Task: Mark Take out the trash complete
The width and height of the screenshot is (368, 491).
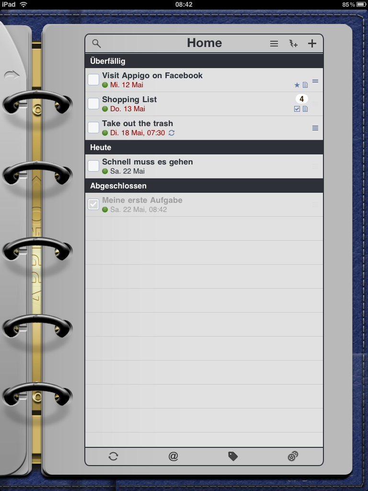Action: (93, 128)
